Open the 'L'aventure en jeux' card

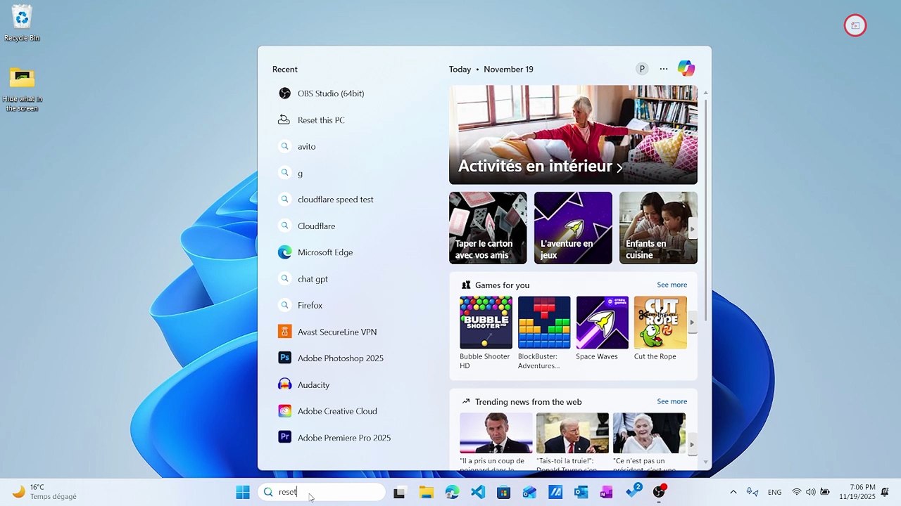[573, 228]
